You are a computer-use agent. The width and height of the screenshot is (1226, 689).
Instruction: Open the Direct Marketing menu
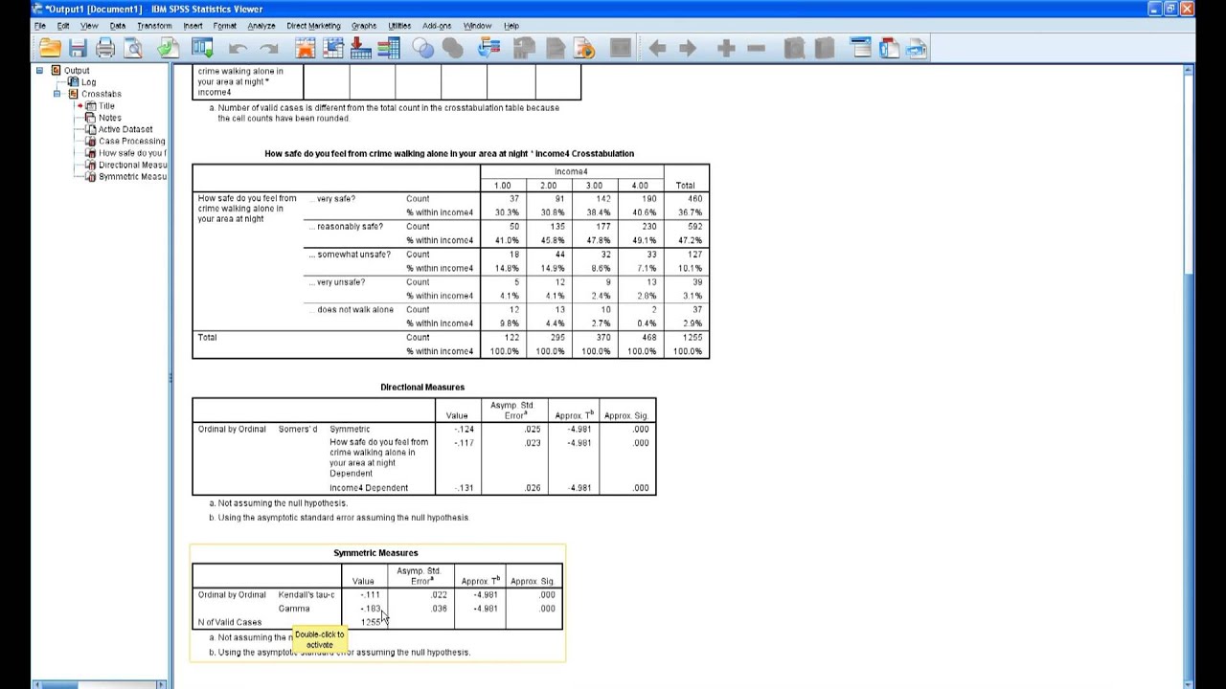pyautogui.click(x=313, y=26)
